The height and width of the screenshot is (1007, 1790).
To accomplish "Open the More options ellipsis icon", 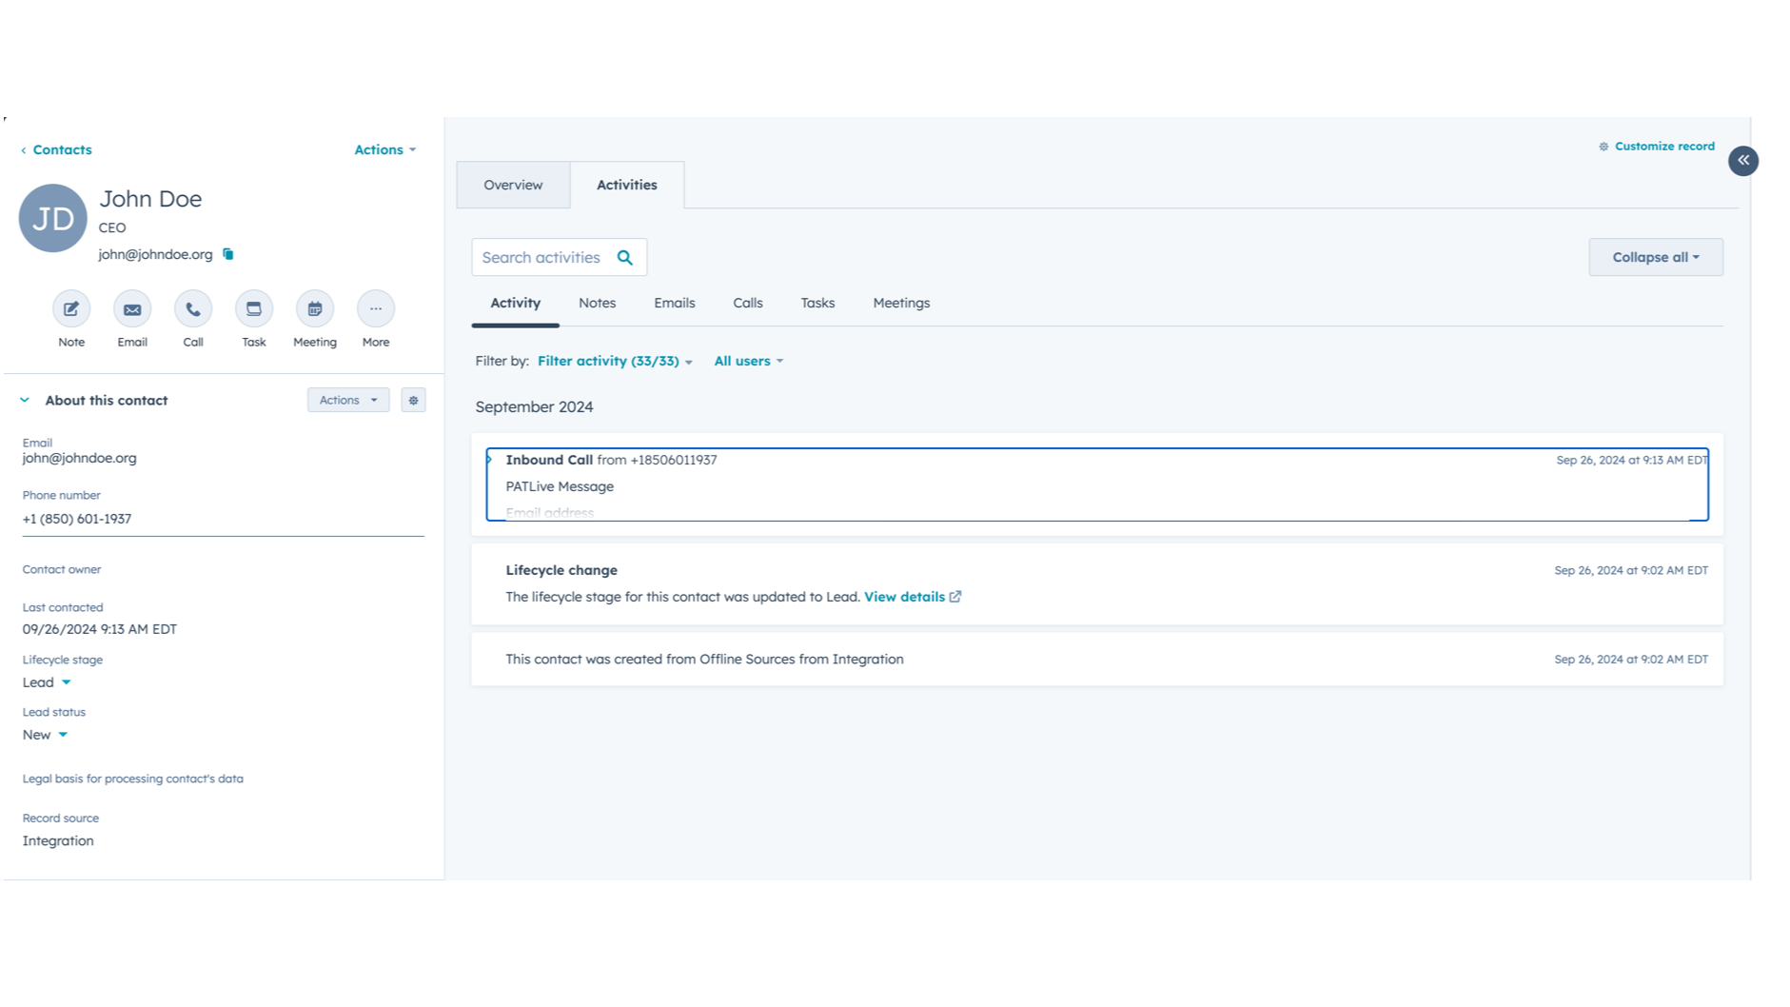I will pos(376,309).
